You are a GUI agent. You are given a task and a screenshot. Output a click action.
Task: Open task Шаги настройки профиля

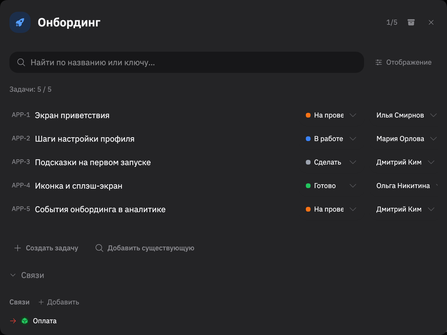85,139
